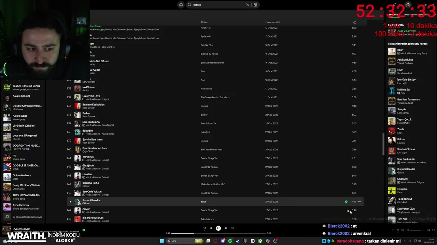Open Steam from the Windows taskbar
The height and width of the screenshot is (245, 437).
point(238,241)
